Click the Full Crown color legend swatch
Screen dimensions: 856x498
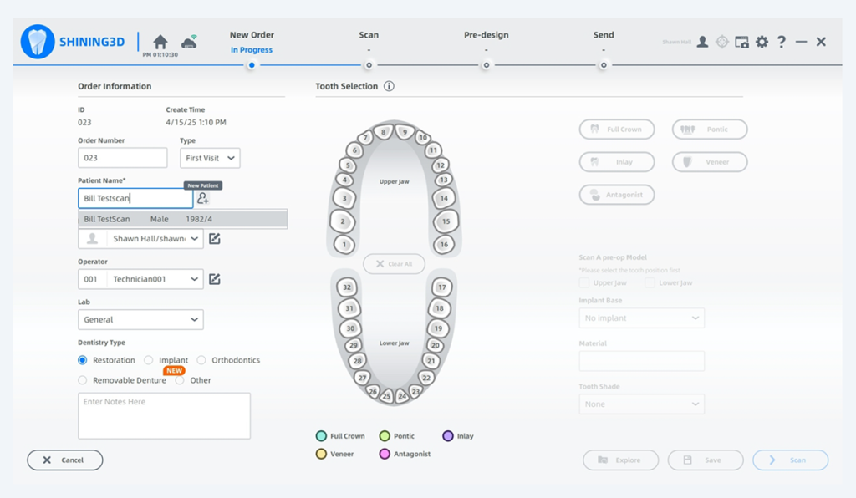pos(321,436)
